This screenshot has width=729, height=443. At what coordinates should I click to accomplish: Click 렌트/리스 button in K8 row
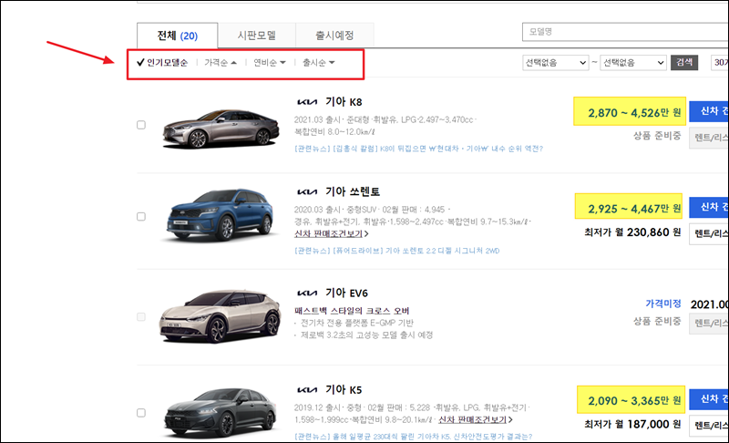point(709,138)
